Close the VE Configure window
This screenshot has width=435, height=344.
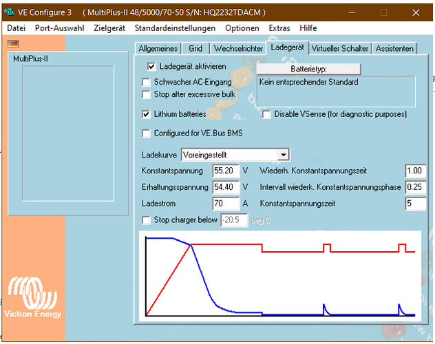point(416,12)
